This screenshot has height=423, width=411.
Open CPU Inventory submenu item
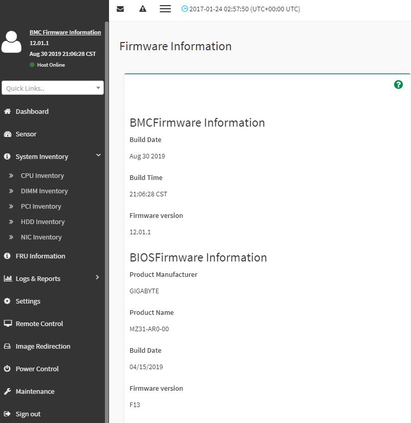click(42, 176)
